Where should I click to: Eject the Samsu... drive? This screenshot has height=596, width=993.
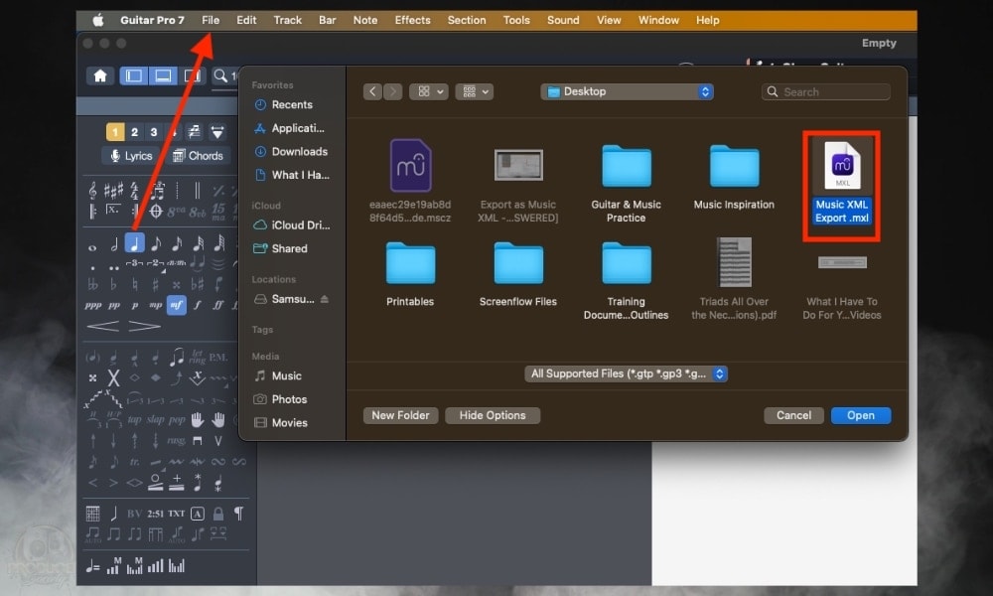[x=325, y=299]
